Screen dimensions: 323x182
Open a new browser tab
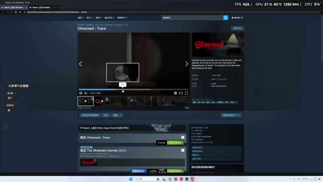58,7
